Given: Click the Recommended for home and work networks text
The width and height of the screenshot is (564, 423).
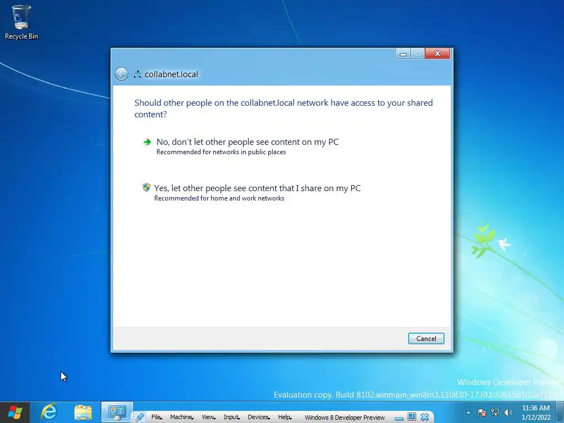Looking at the screenshot, I should tap(219, 198).
